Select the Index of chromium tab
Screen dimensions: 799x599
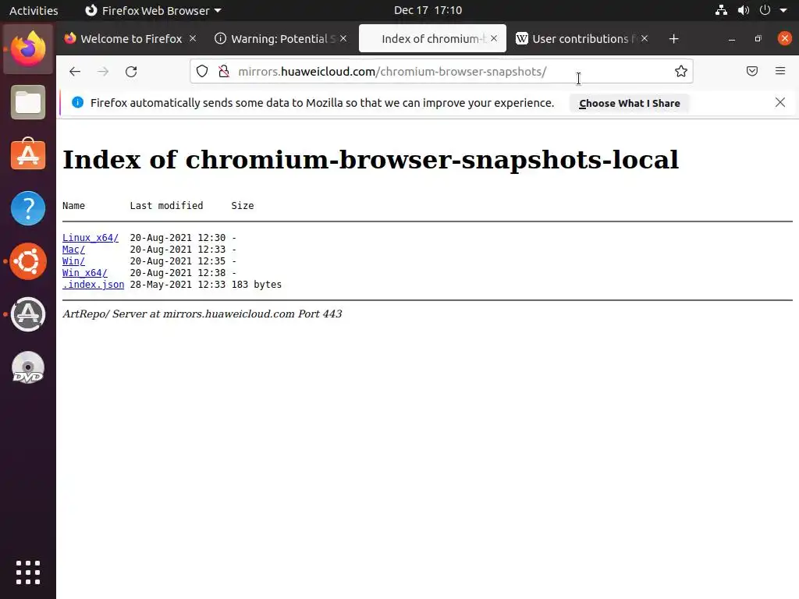coord(432,39)
